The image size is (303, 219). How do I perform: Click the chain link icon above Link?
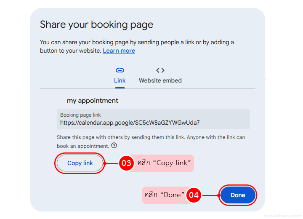pyautogui.click(x=120, y=70)
